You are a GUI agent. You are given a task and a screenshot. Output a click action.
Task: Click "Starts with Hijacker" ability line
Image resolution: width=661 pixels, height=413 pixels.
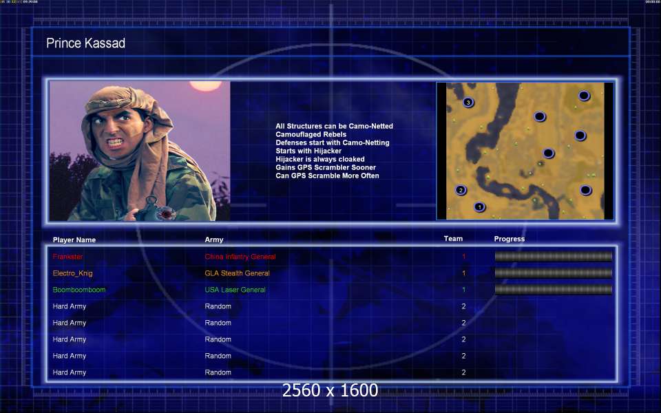tap(308, 151)
